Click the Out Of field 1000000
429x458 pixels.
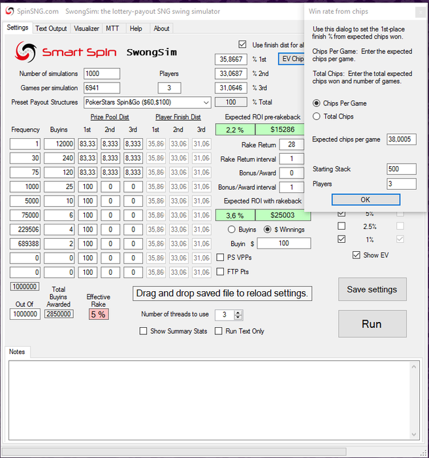pyautogui.click(x=25, y=314)
